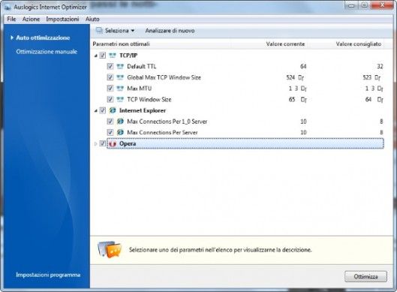
Task: Click the Default TTL row icon
Action: click(x=120, y=66)
